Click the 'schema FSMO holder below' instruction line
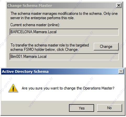126x117 pixels. (45, 50)
